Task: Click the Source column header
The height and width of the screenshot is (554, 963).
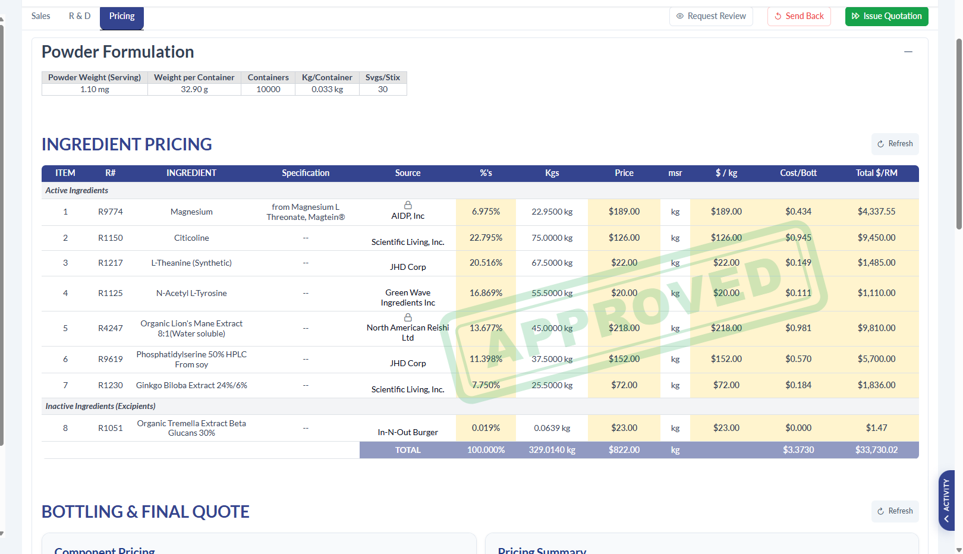Action: (x=408, y=173)
